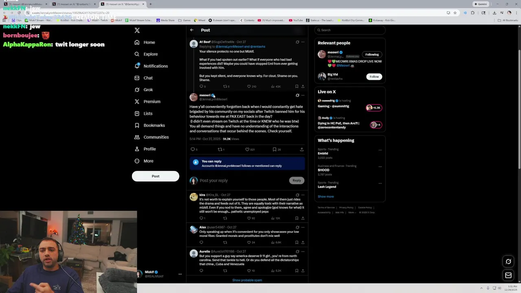Screen dimensions: 521x293
Task: Open more options on meowri's main post
Action: (302, 95)
